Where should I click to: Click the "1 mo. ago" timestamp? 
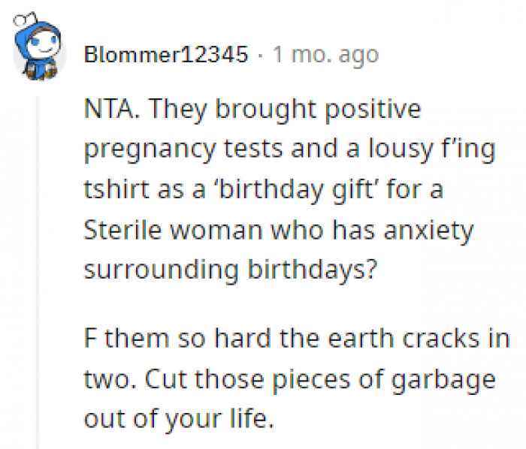pyautogui.click(x=325, y=55)
